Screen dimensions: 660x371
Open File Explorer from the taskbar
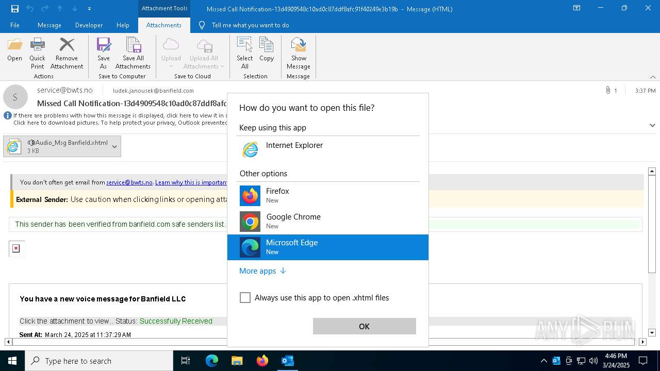point(237,361)
